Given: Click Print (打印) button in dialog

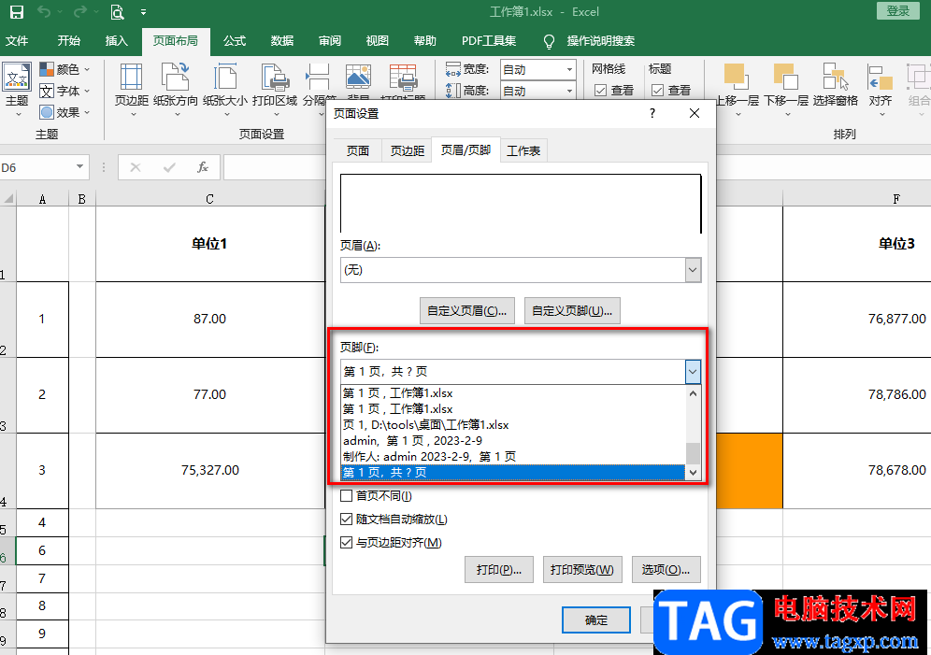Looking at the screenshot, I should point(499,570).
